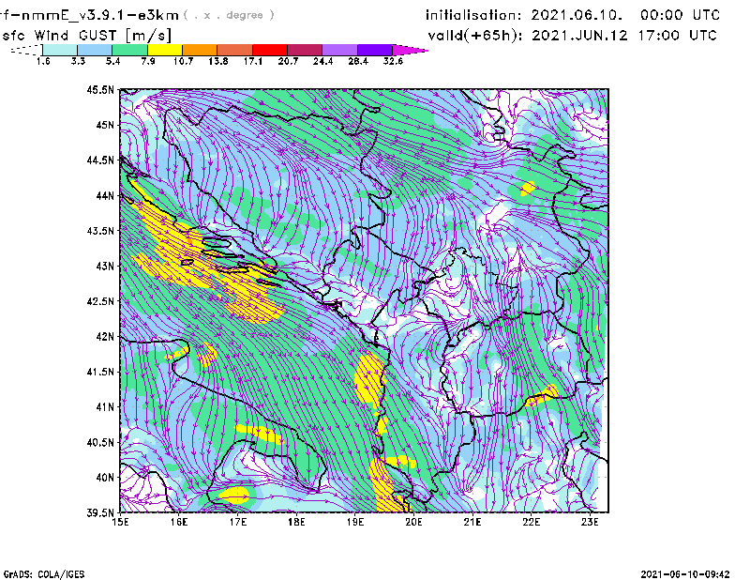Screen dimensions: 750x580
Task: Click the 'initialisation: 2021.06.10.' text
Action: 524,15
